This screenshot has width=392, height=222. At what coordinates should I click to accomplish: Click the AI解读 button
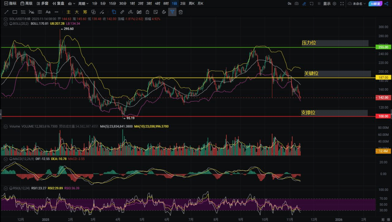pyautogui.click(x=375, y=4)
